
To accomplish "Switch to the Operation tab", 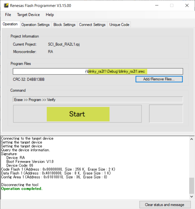I will 10,24.
